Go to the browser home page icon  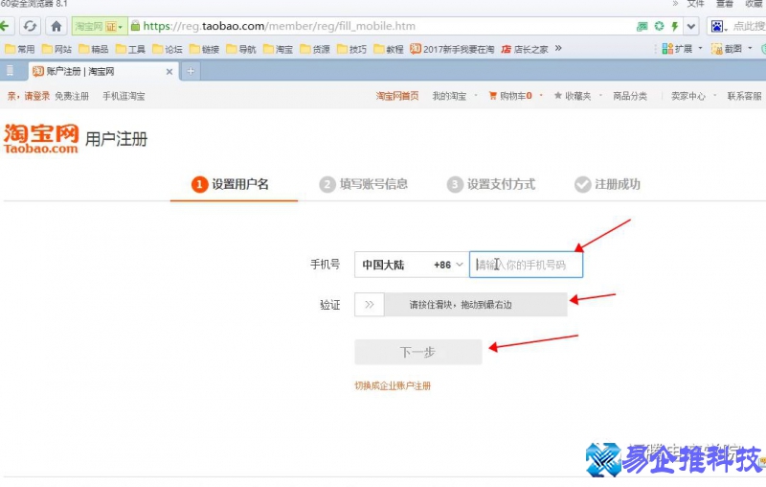tap(56, 26)
